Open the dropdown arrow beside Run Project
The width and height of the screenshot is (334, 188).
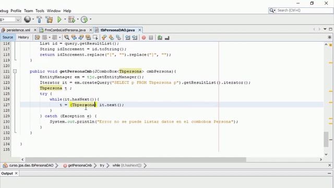pyautogui.click(x=65, y=19)
